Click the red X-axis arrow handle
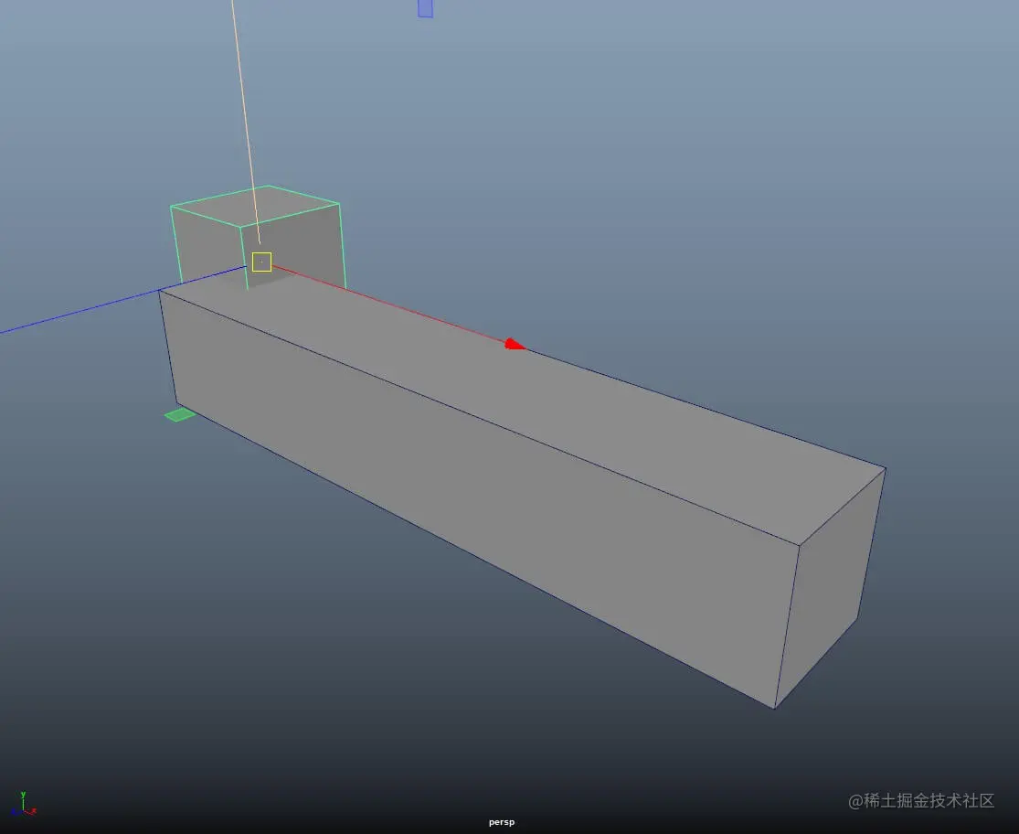The height and width of the screenshot is (834, 1019). pos(515,345)
